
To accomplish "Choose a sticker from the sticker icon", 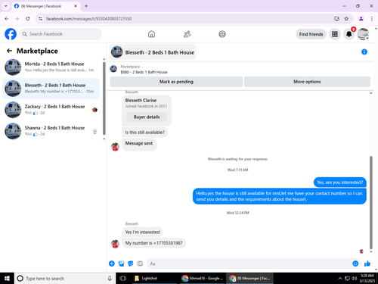I will click(131, 264).
